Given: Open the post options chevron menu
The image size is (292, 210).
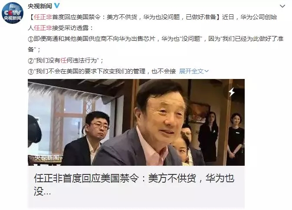Looking at the screenshot, I should pyautogui.click(x=282, y=6).
